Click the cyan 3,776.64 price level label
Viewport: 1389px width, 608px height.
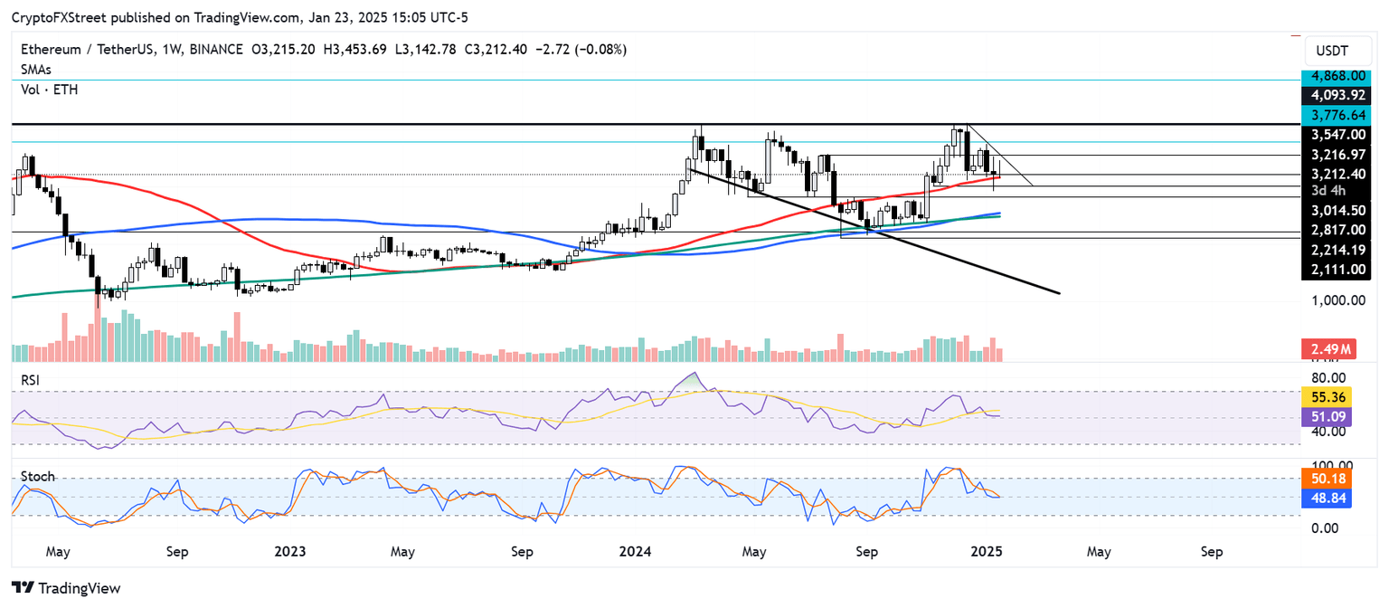click(1337, 115)
